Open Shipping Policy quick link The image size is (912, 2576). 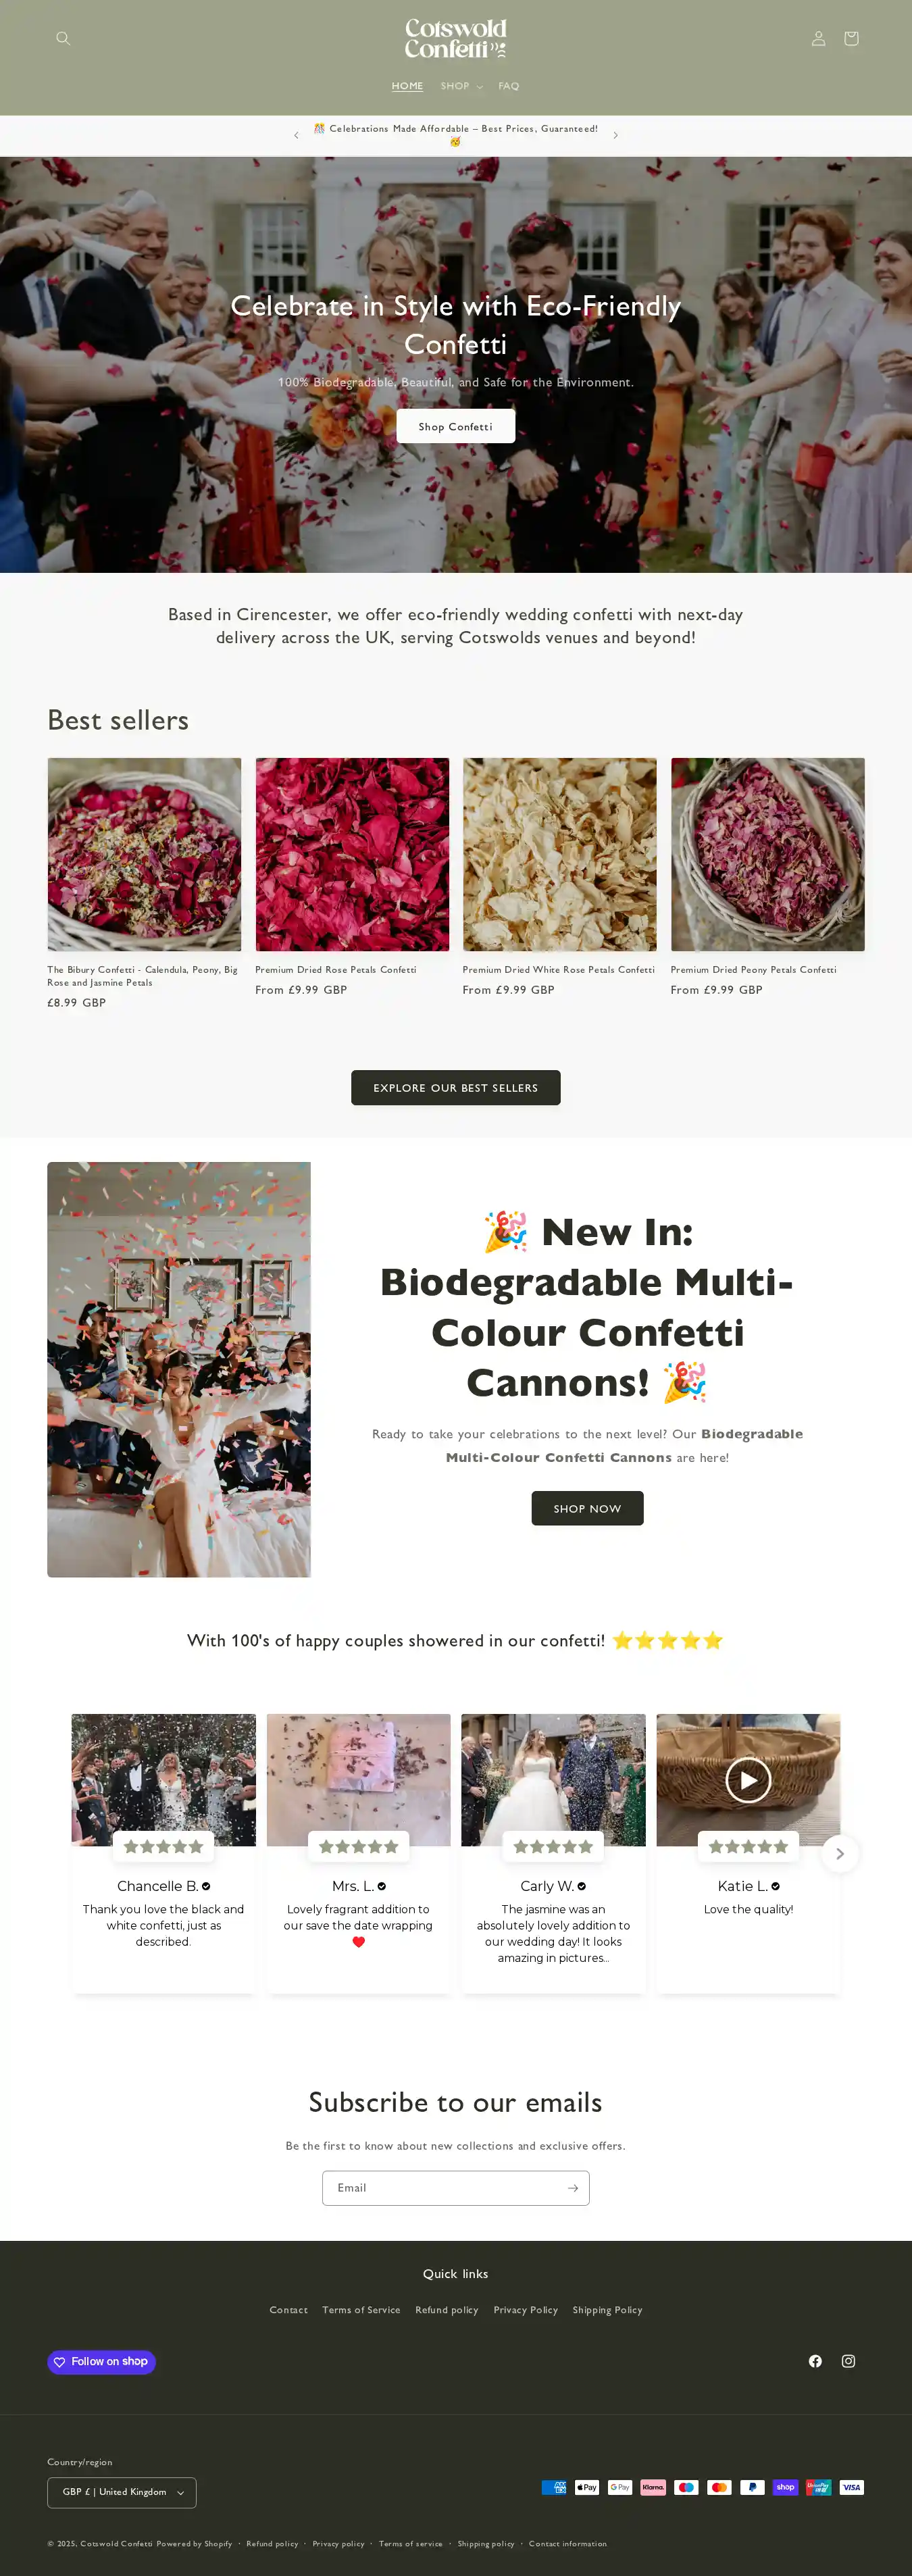tap(607, 2310)
